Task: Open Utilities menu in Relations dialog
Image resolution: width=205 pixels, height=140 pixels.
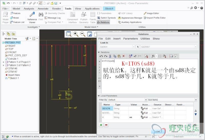Action: 145,39
